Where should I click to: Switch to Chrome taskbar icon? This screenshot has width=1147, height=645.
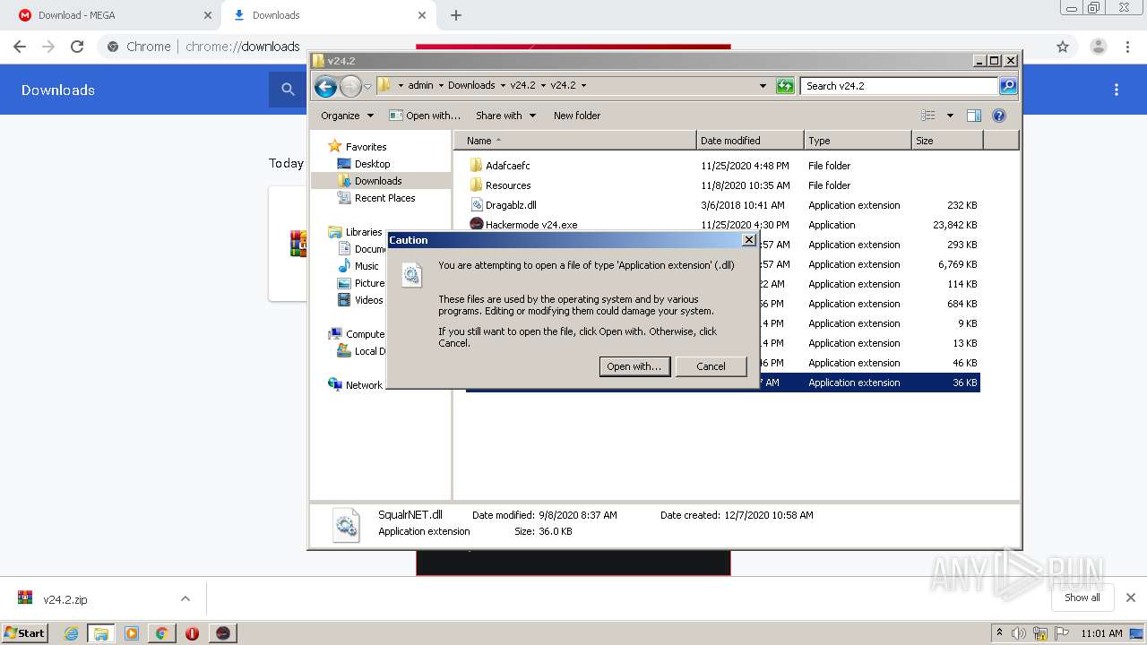162,633
